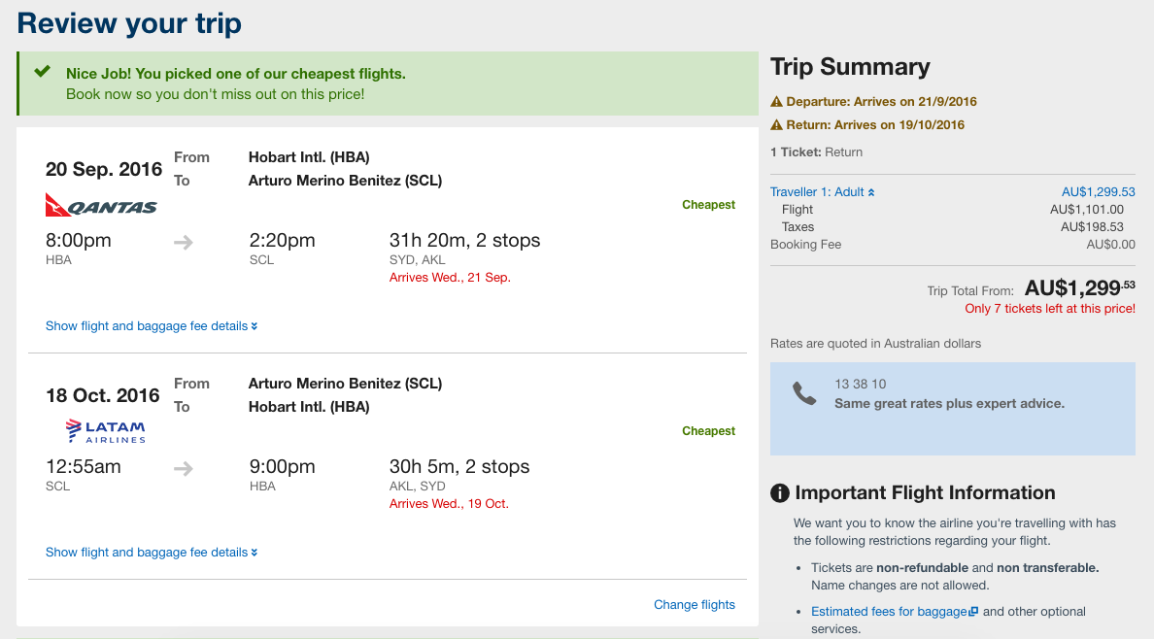Click the info icon next to Important Flight Information
Image resolution: width=1154 pixels, height=639 pixels.
click(780, 493)
